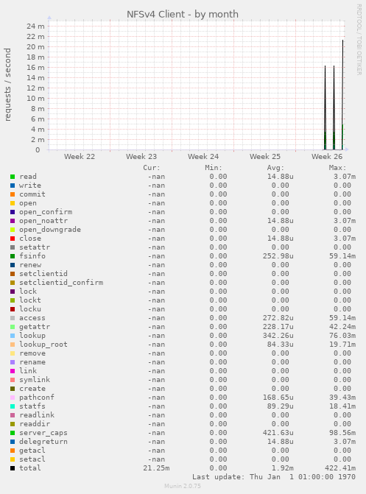Click the Week 24 axis label

(203, 157)
